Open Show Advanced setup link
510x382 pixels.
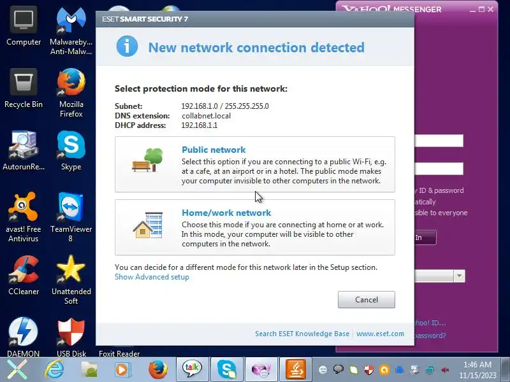pyautogui.click(x=152, y=277)
